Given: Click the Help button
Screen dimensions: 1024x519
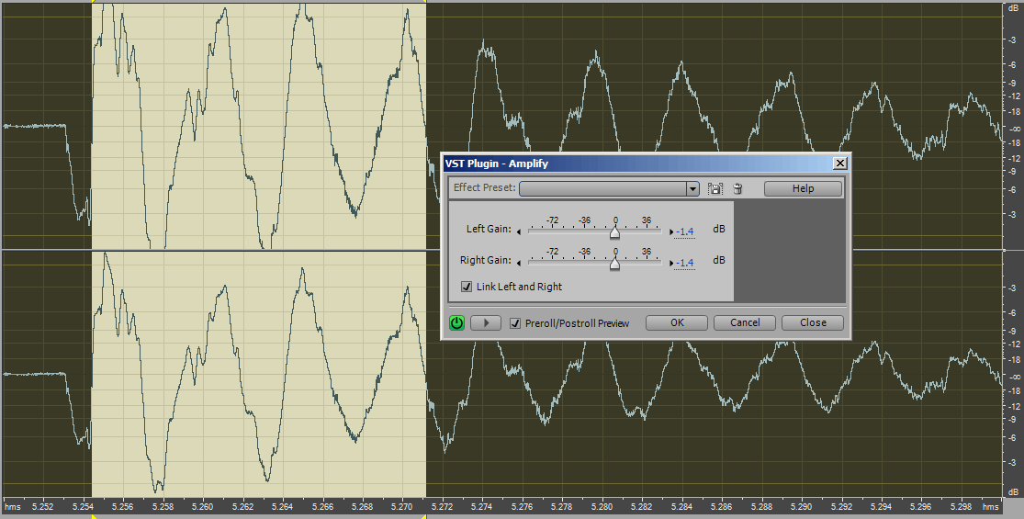Looking at the screenshot, I should [x=803, y=188].
